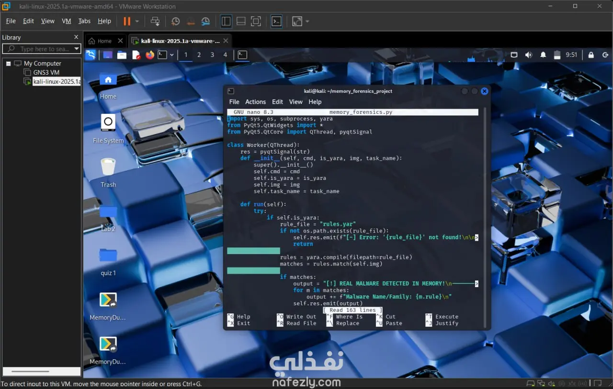The height and width of the screenshot is (389, 613).
Task: Select the kali-linux-2025.1a VM in the Library
Action: click(57, 81)
